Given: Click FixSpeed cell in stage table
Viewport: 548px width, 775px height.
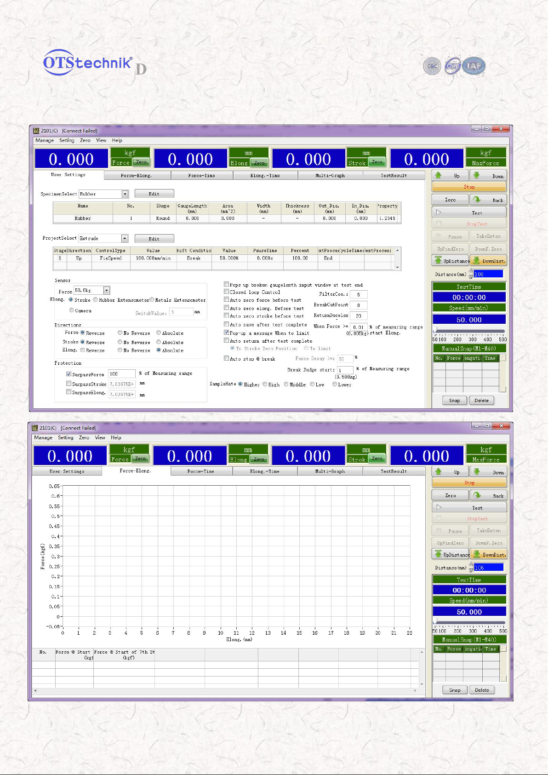Looking at the screenshot, I should (x=110, y=258).
